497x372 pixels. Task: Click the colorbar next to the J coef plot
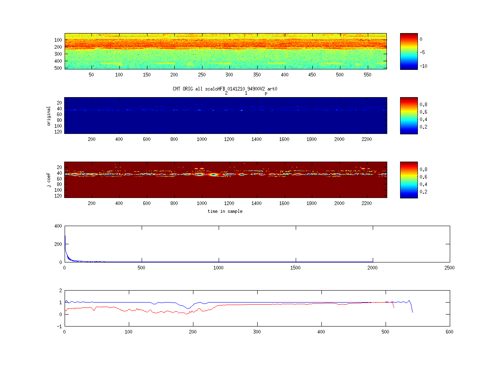point(409,180)
